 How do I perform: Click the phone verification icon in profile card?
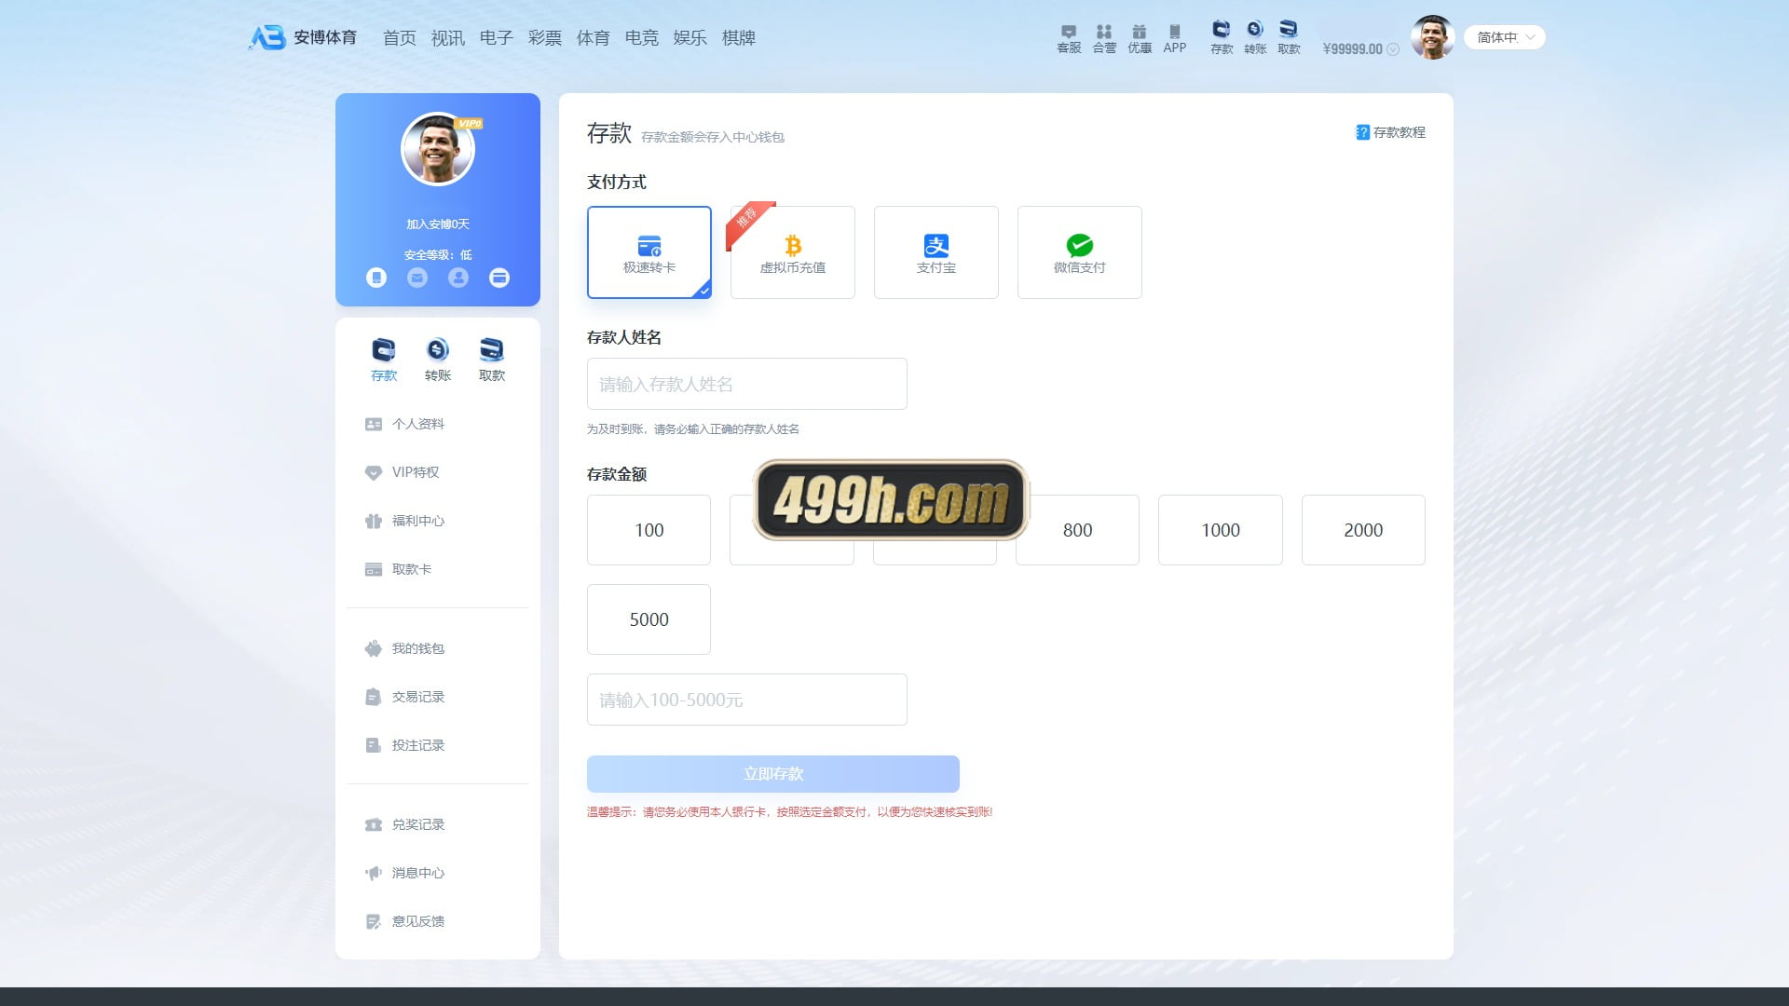pos(376,278)
